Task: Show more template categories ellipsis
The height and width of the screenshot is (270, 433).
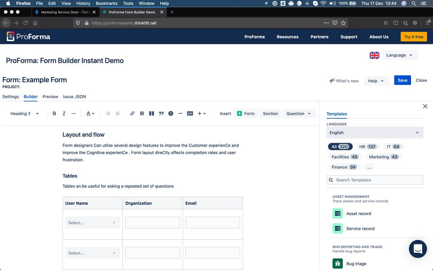Action: pyautogui.click(x=369, y=167)
